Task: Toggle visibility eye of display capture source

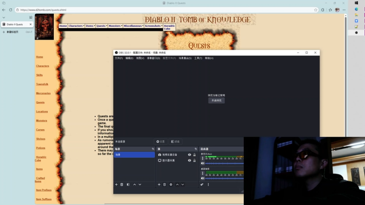Action: pos(189,160)
